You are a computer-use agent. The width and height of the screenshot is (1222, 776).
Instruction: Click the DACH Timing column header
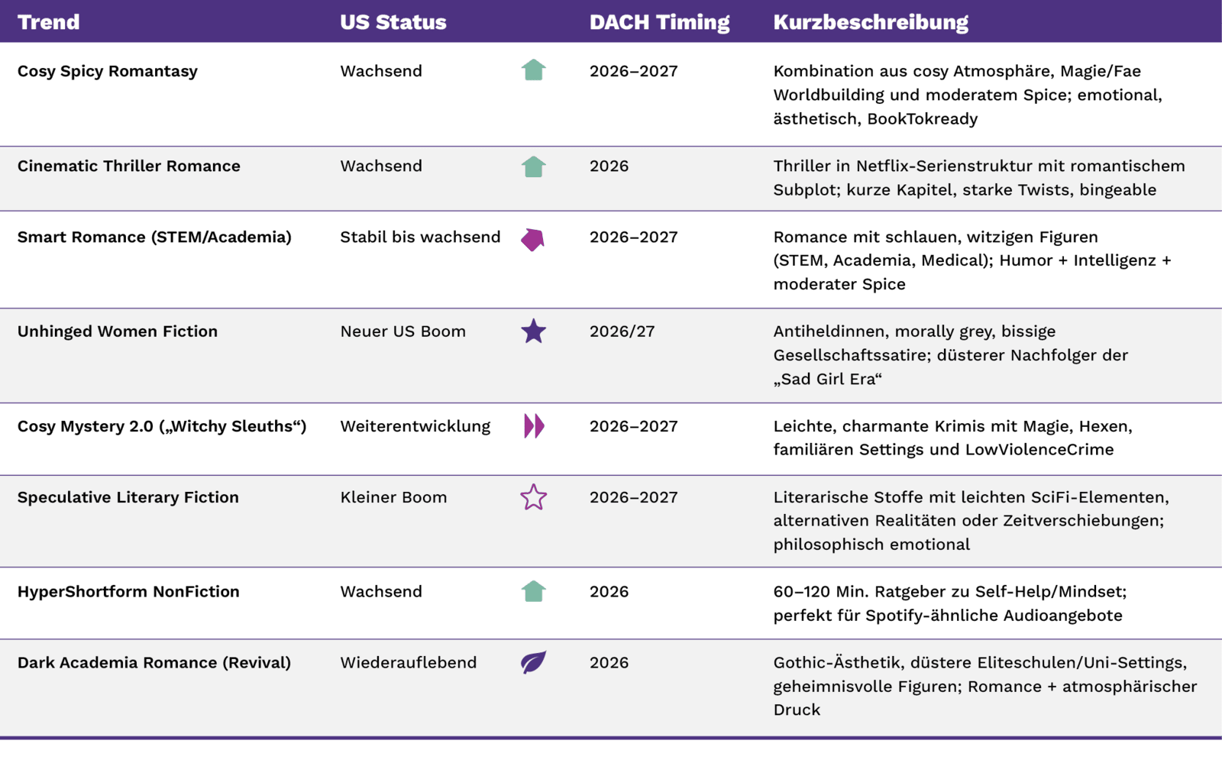pyautogui.click(x=659, y=22)
